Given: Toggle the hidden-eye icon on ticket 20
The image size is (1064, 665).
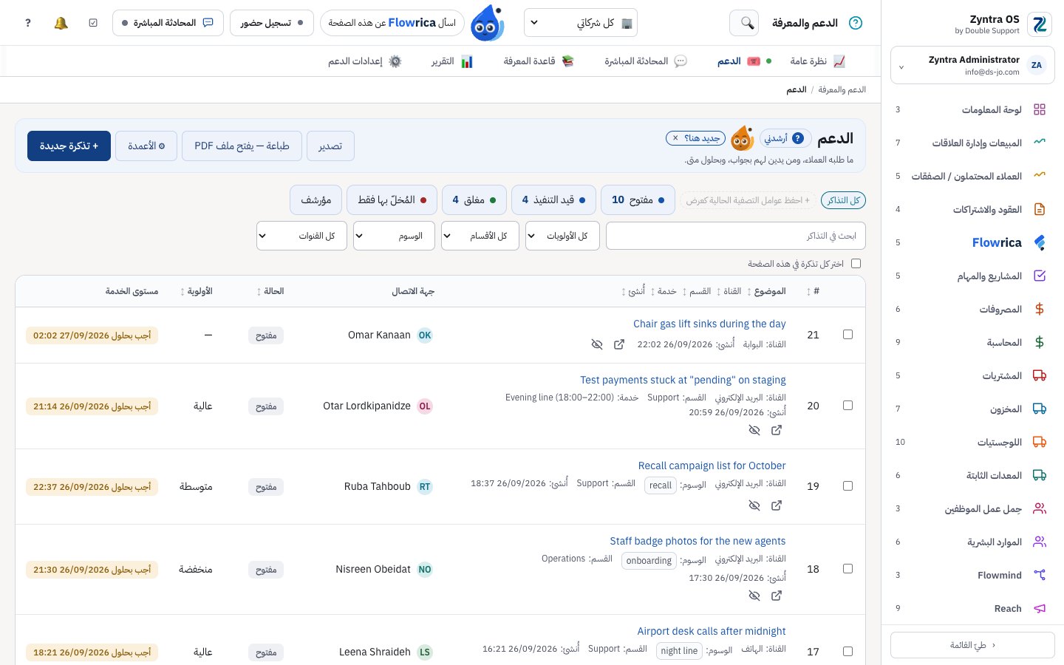Looking at the screenshot, I should tap(754, 430).
